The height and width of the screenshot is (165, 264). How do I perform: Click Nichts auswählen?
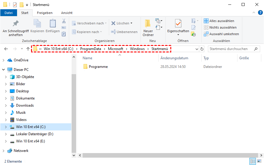point(220,27)
